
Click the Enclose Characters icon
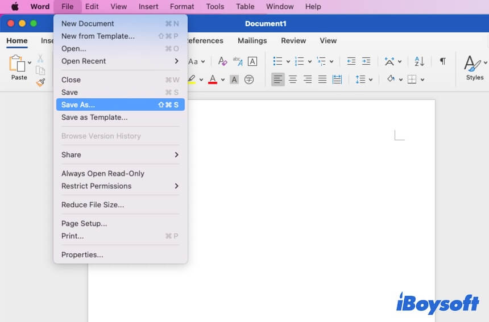249,80
